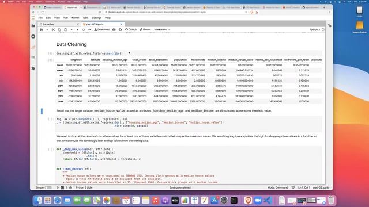Switch to the Launcher tab
369x207 pixels.
point(59,24)
